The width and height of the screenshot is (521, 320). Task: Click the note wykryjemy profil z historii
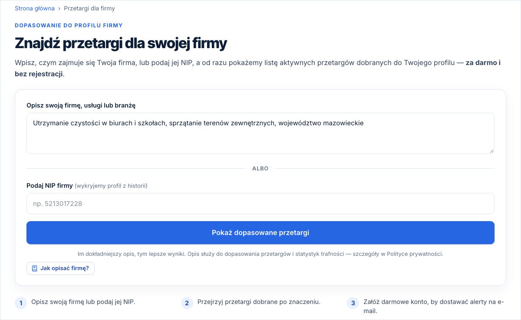(111, 186)
